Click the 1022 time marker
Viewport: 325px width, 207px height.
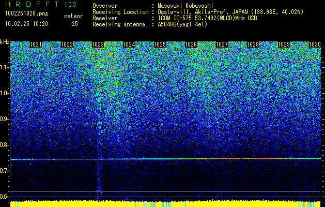[x=67, y=45]
